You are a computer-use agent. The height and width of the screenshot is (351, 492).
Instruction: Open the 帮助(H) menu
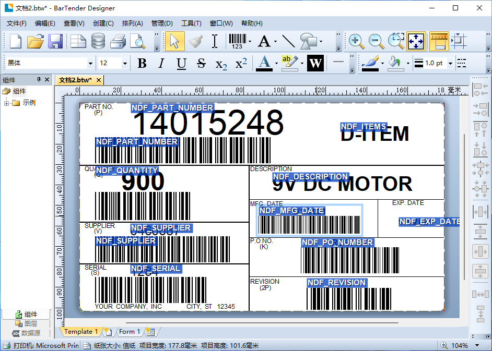[252, 23]
